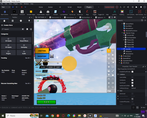Open the Visual Effects category
147x118 pixels.
click(24, 40)
